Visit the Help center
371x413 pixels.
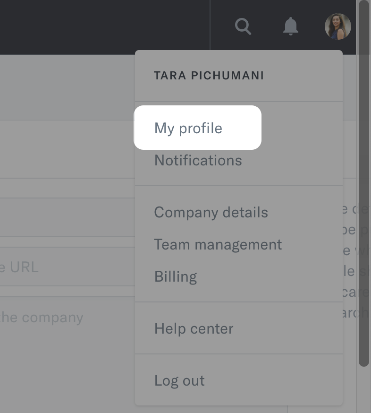194,329
